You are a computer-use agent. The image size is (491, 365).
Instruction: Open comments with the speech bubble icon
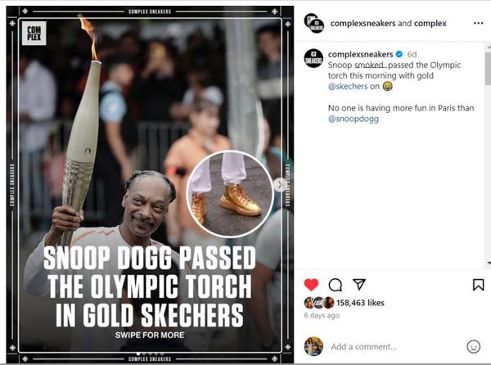[x=335, y=285]
